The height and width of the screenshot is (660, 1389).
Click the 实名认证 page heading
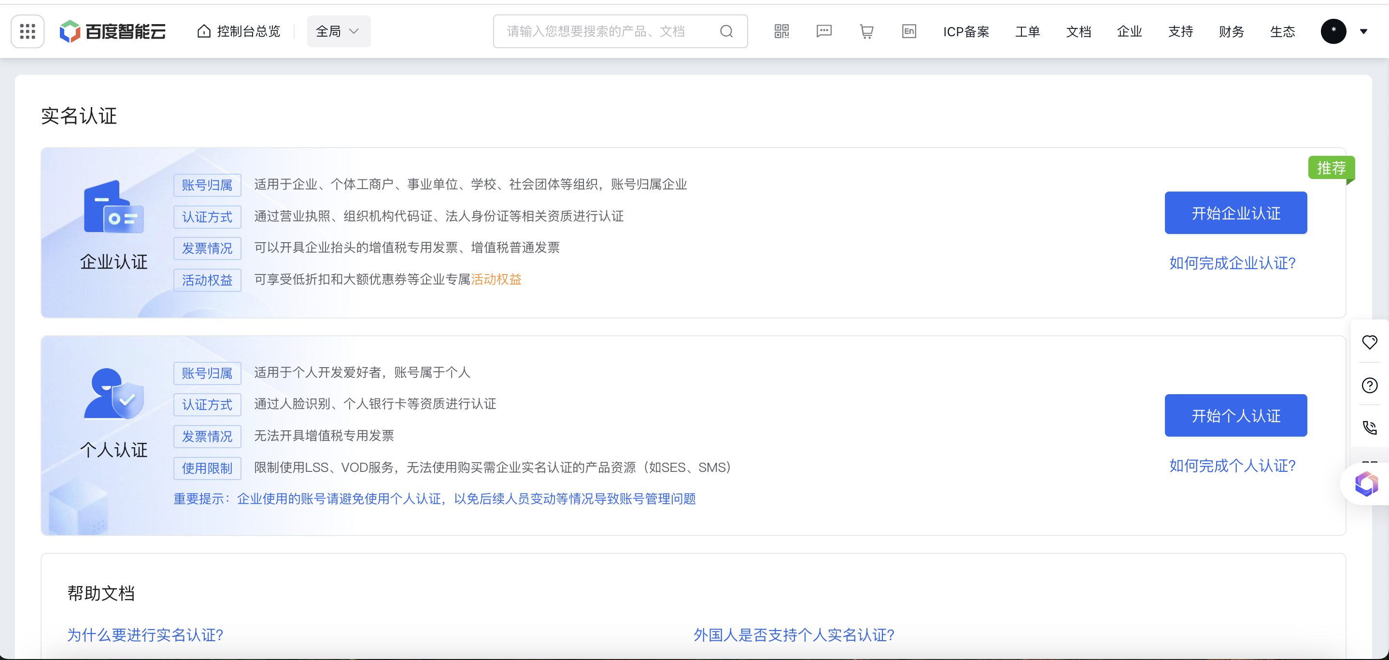(x=79, y=116)
